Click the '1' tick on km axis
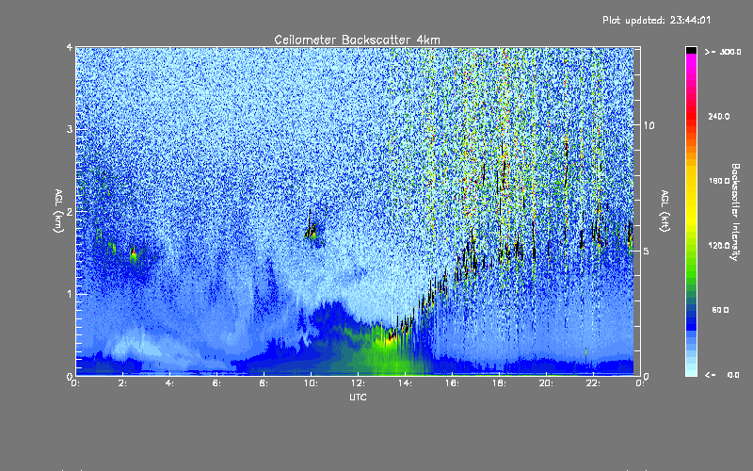This screenshot has width=753, height=471. pos(70,294)
